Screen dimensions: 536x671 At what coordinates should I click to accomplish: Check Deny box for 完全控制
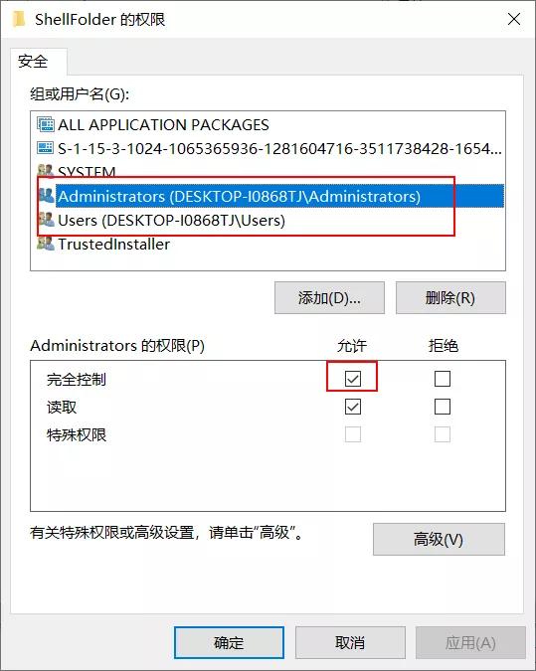tap(443, 379)
